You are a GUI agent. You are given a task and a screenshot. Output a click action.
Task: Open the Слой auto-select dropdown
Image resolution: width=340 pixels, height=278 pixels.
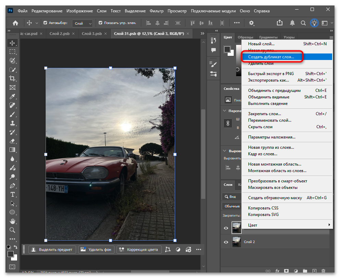pyautogui.click(x=83, y=23)
